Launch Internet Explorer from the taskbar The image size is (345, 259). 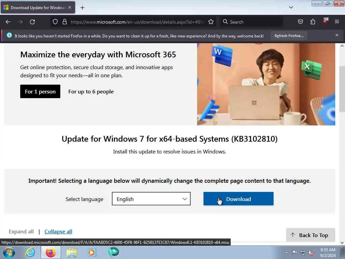pyautogui.click(x=30, y=252)
